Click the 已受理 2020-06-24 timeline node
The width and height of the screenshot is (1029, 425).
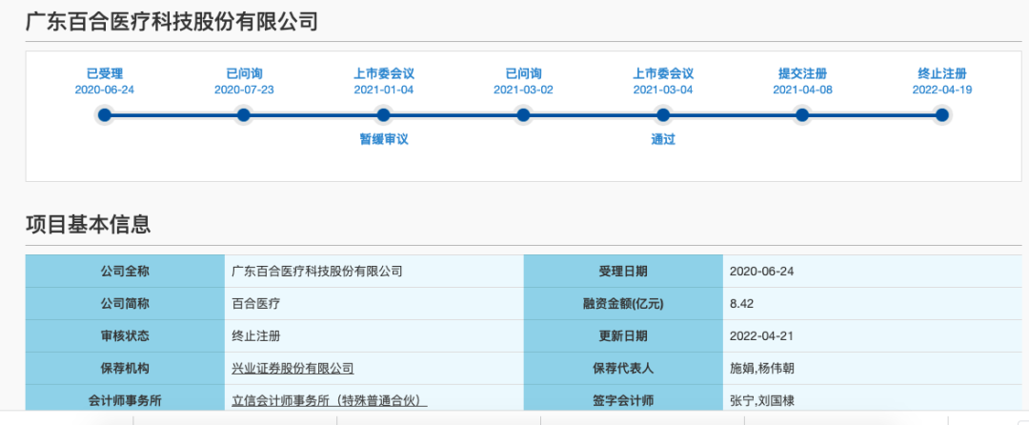pos(105,115)
